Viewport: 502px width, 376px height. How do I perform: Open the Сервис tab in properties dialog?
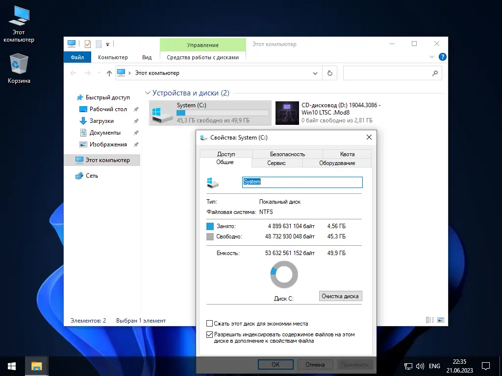click(x=276, y=163)
